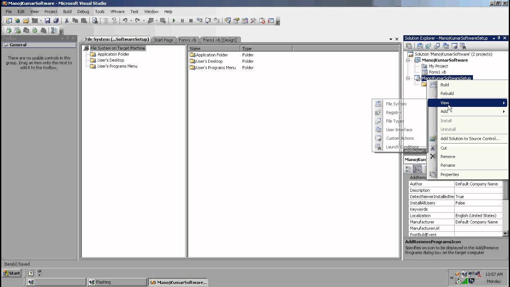Open File System Editor icon in Solution Explorer

point(420,46)
